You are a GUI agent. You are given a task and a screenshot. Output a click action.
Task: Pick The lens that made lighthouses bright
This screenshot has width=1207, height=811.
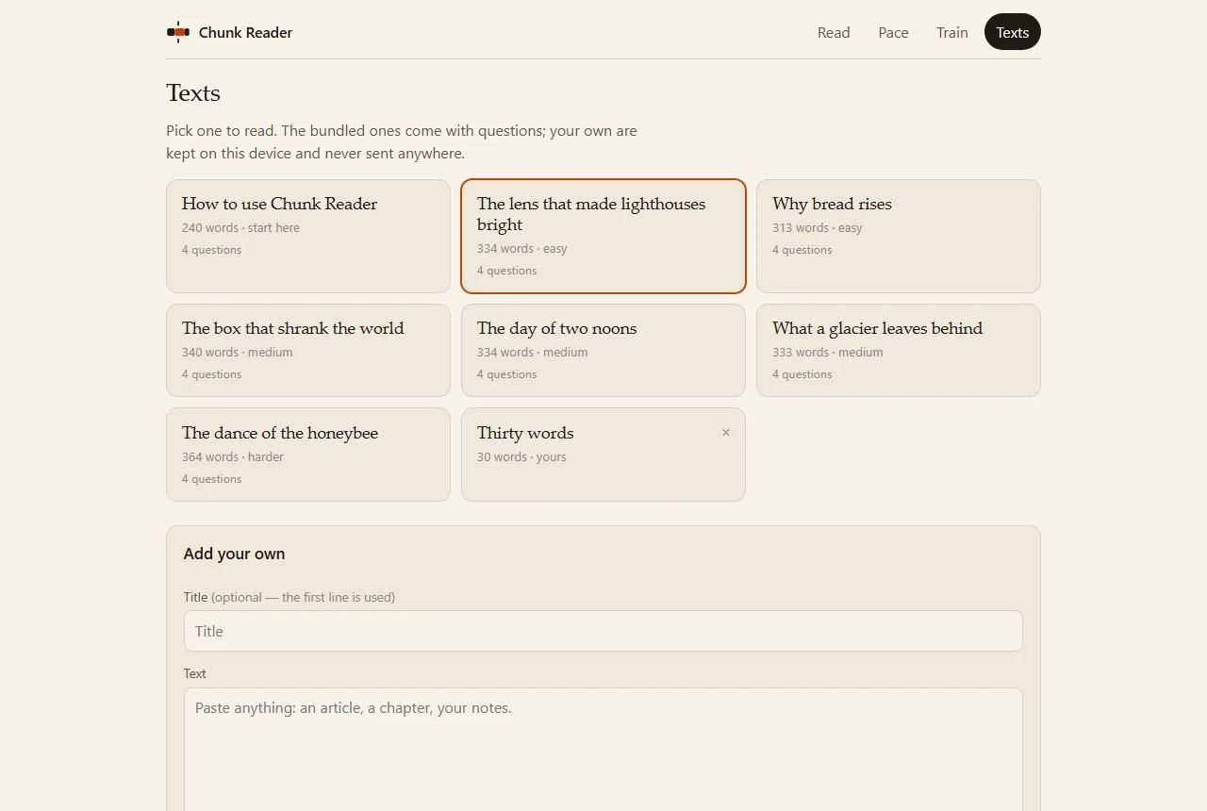(x=603, y=237)
